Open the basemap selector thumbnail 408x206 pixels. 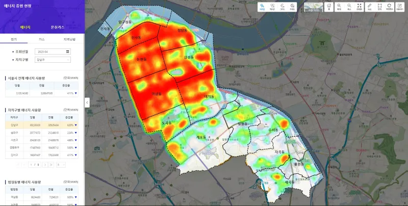coord(312,7)
